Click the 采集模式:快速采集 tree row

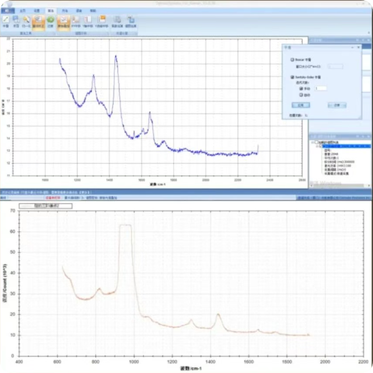tap(337, 173)
